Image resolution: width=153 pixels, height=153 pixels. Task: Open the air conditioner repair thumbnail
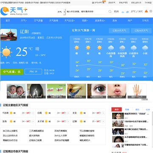click(x=76, y=91)
